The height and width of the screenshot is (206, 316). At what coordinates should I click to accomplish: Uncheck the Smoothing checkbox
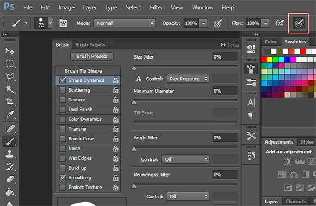click(x=63, y=177)
